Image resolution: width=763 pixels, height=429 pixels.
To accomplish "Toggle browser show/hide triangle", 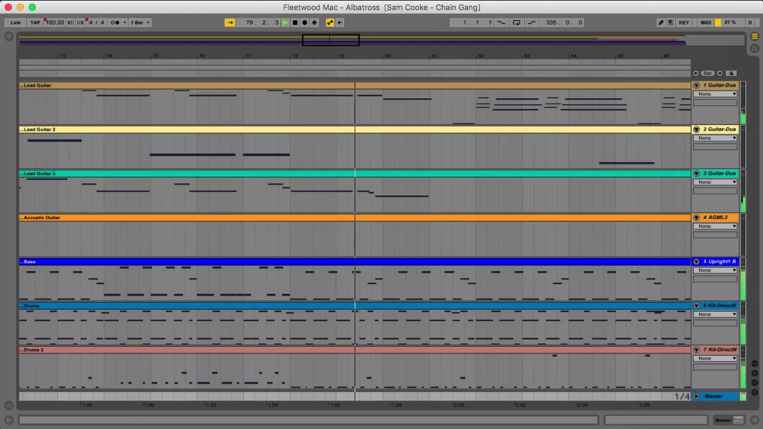I will pos(8,37).
